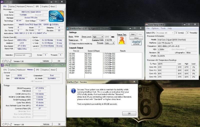This screenshot has height=127, width=200.
Task: Open the Help menu in Core Temp
Action: (x=170, y=28)
